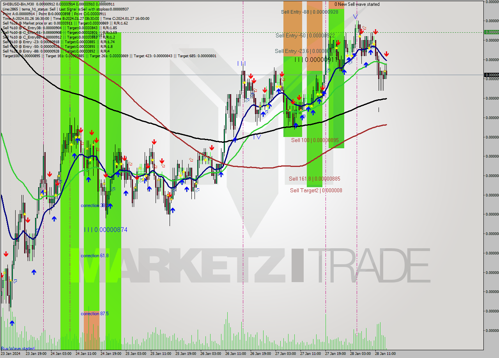499x358 pixels.
Task: Click the '26 Jan 11:00' time axis label
Action: [x=236, y=354]
